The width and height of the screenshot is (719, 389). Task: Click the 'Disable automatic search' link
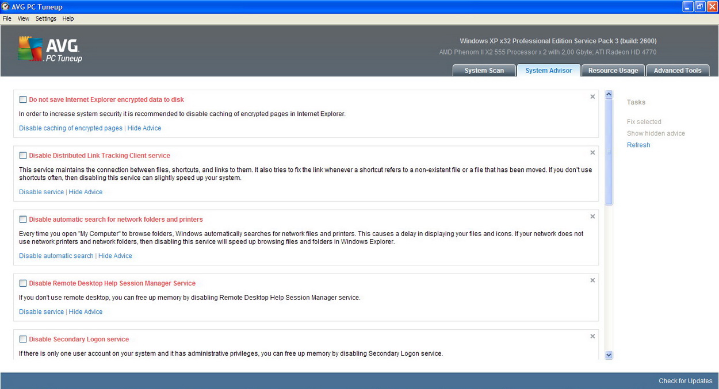coord(56,256)
